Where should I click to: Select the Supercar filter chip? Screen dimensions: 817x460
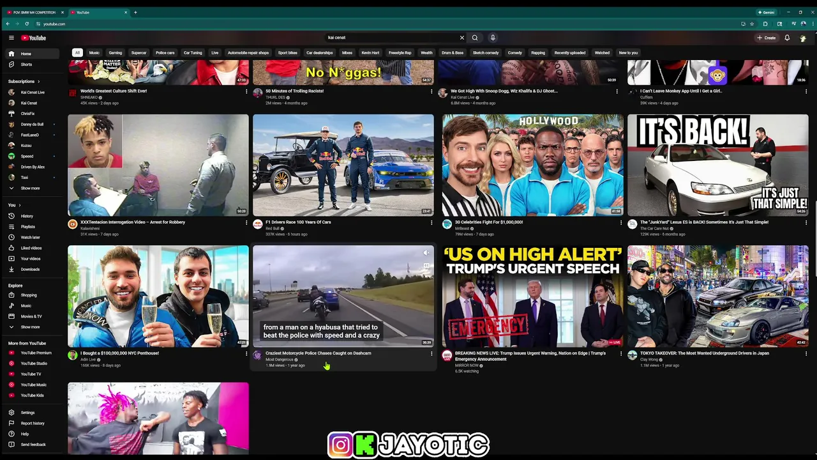(x=139, y=53)
